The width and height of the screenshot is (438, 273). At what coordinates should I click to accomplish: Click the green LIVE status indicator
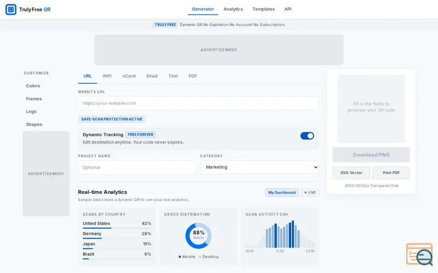[310, 193]
